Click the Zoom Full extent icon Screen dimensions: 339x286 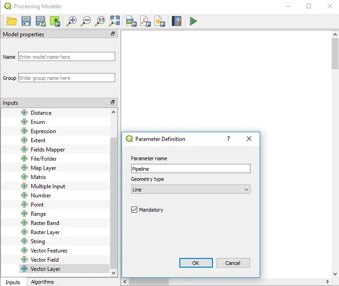pos(115,21)
